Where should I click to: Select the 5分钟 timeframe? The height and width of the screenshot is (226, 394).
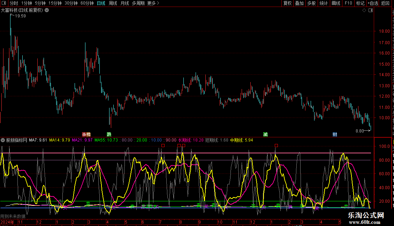pyautogui.click(x=40, y=3)
